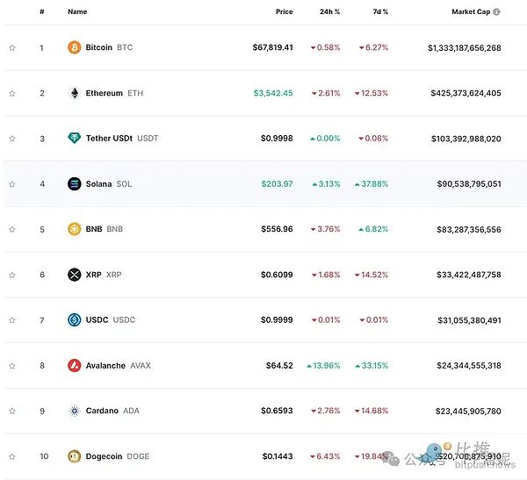
Task: Sort by the 24h % column header
Action: pyautogui.click(x=330, y=12)
